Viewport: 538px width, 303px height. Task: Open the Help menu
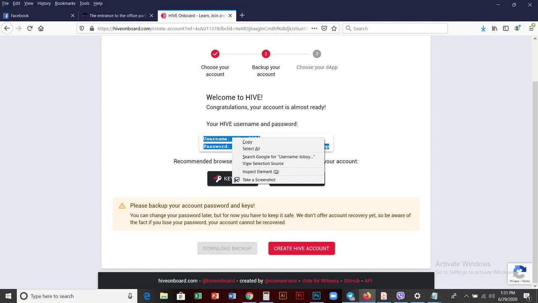point(98,3)
